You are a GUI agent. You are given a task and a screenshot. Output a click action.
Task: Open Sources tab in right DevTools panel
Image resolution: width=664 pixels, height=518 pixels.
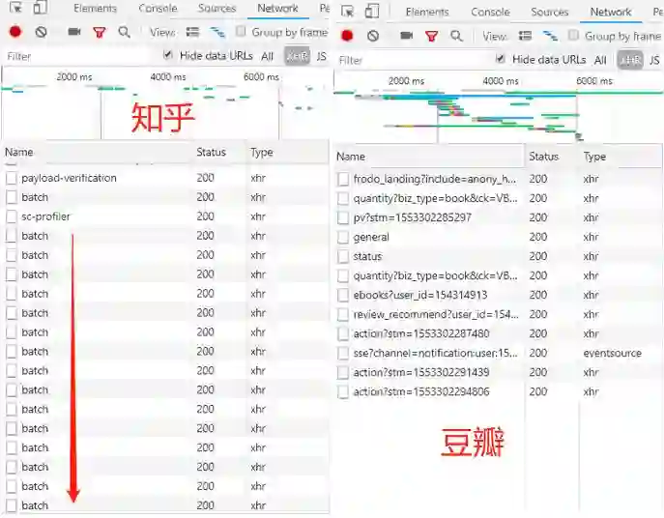click(550, 12)
